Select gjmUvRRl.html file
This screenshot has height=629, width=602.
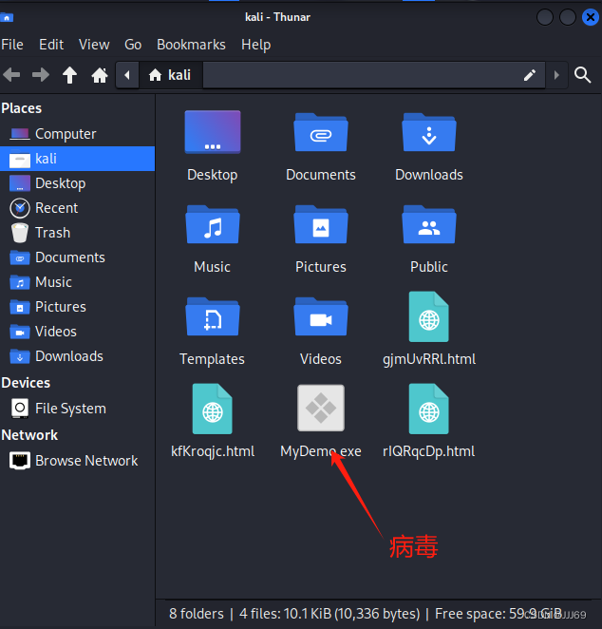(429, 317)
